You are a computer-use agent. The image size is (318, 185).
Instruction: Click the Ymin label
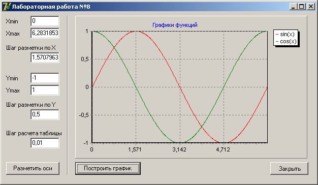(x=12, y=78)
